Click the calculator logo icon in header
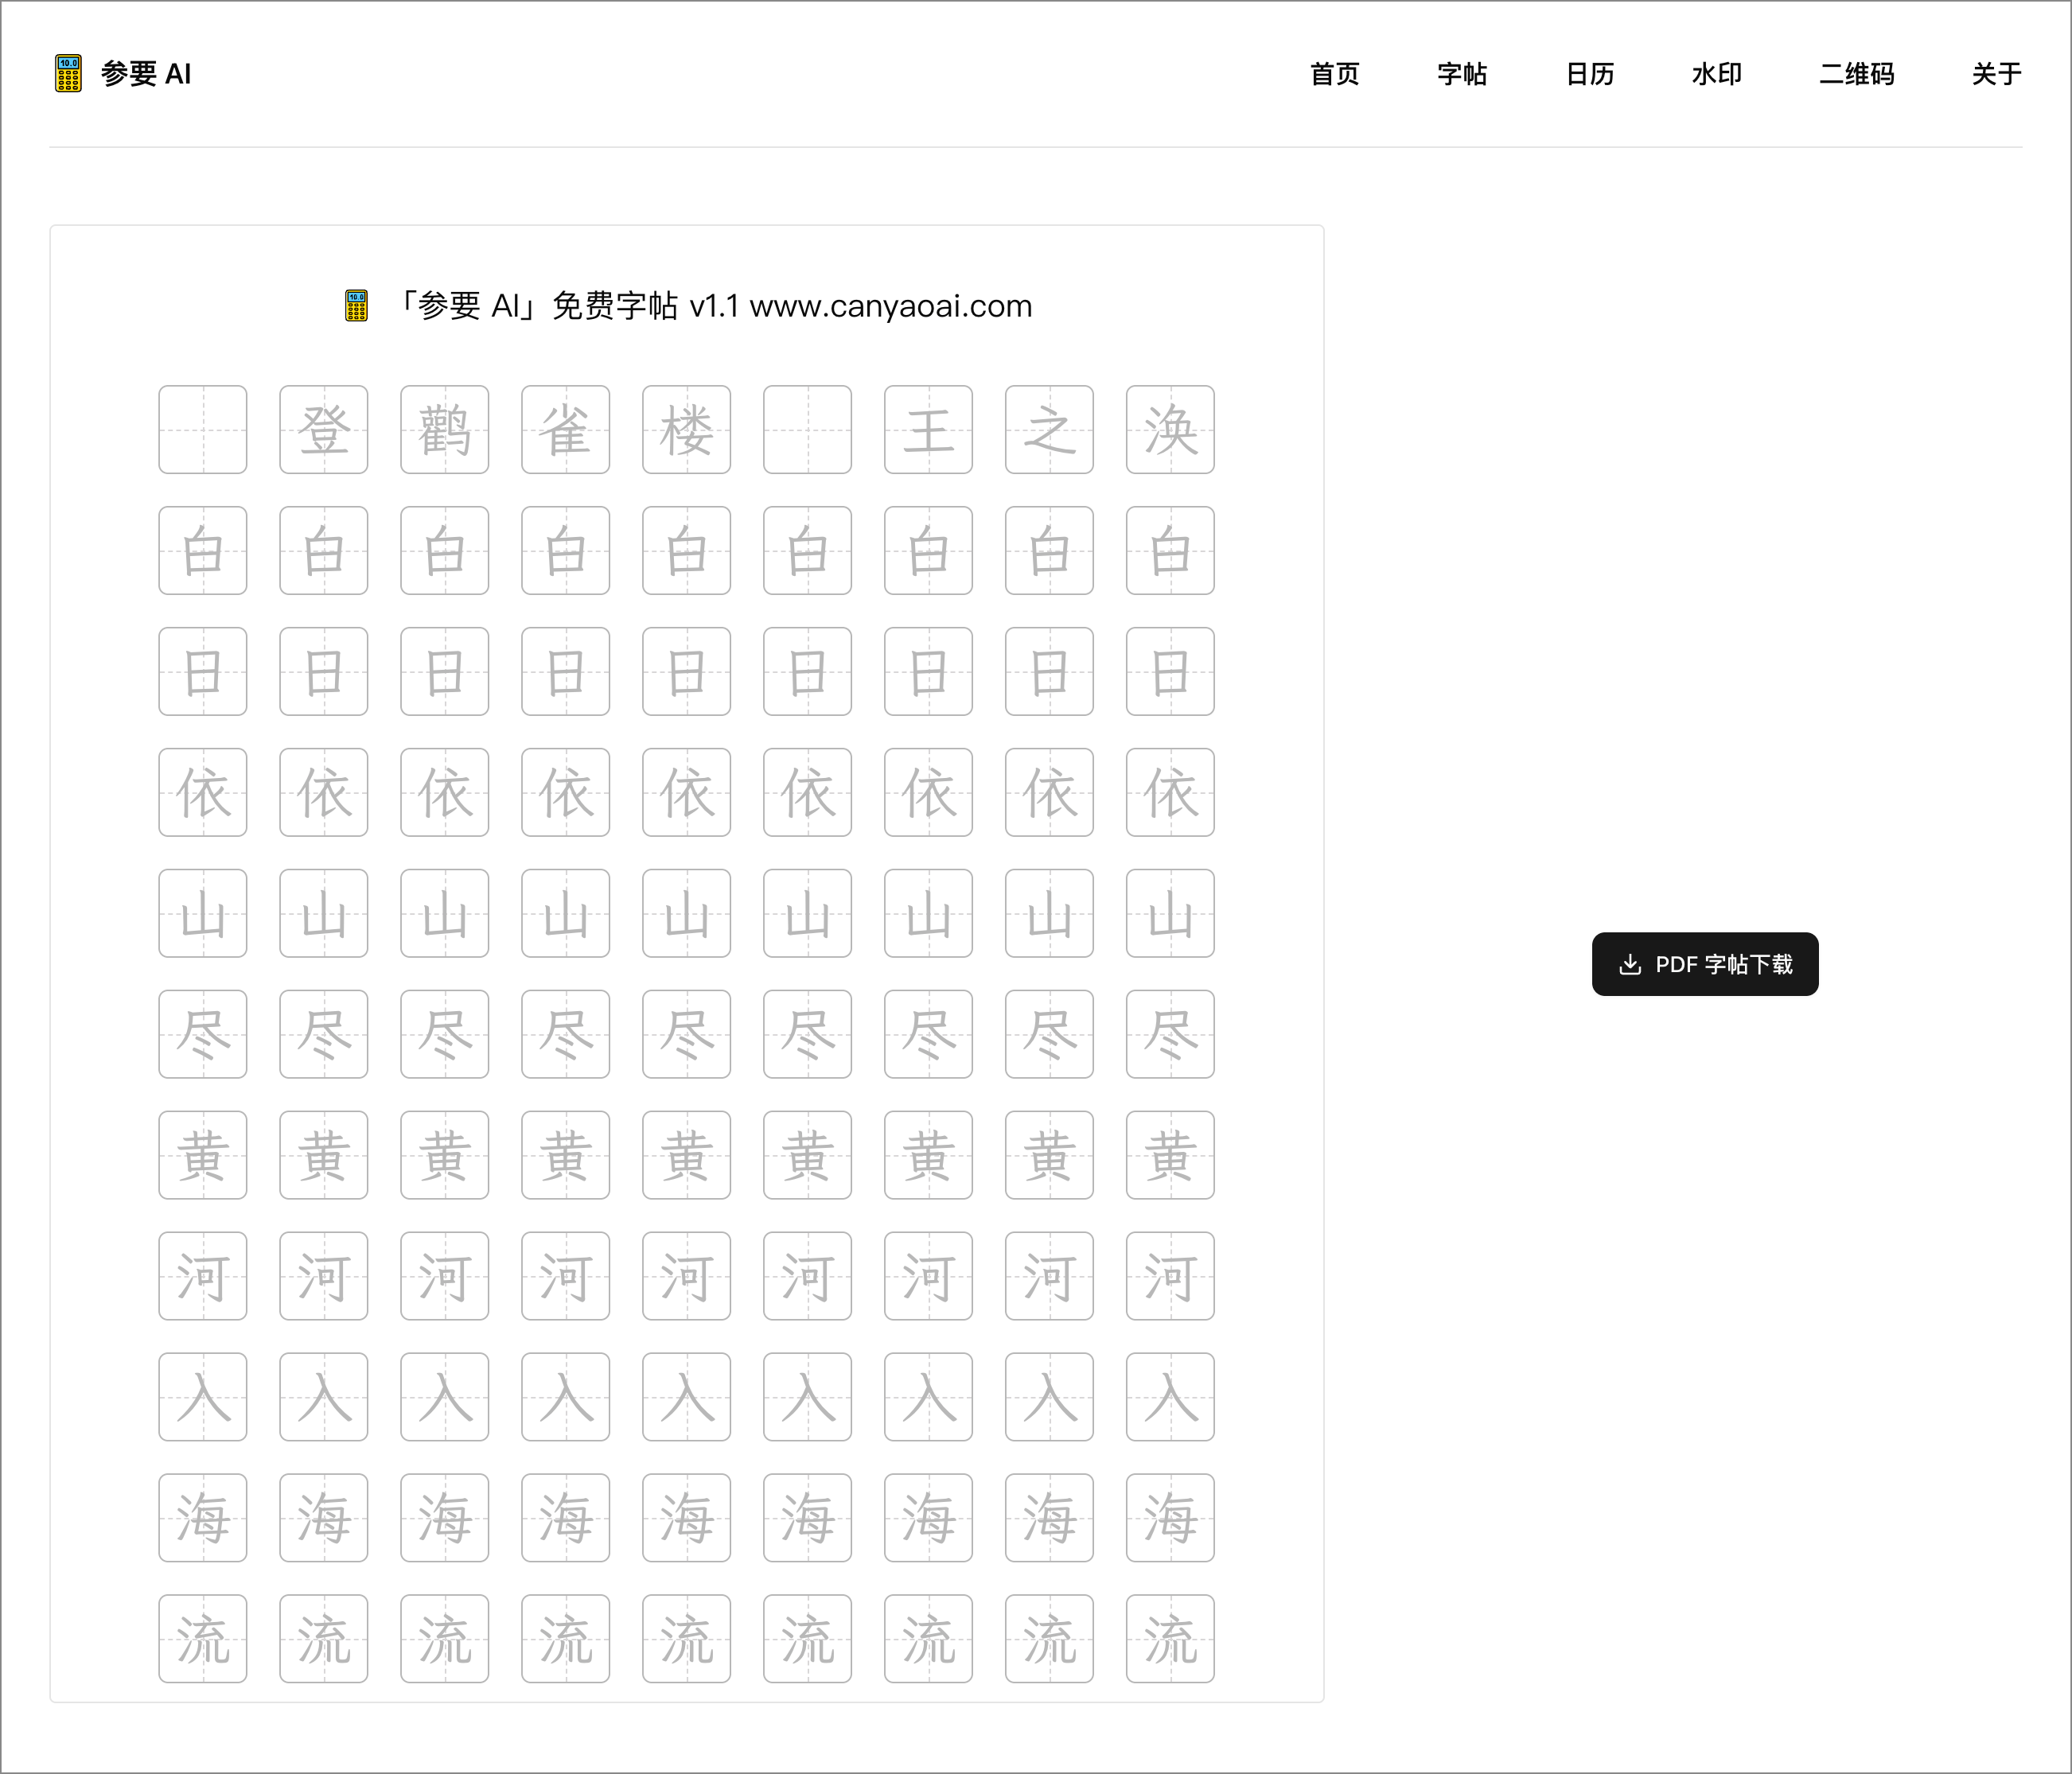Image resolution: width=2072 pixels, height=1774 pixels. click(x=68, y=74)
